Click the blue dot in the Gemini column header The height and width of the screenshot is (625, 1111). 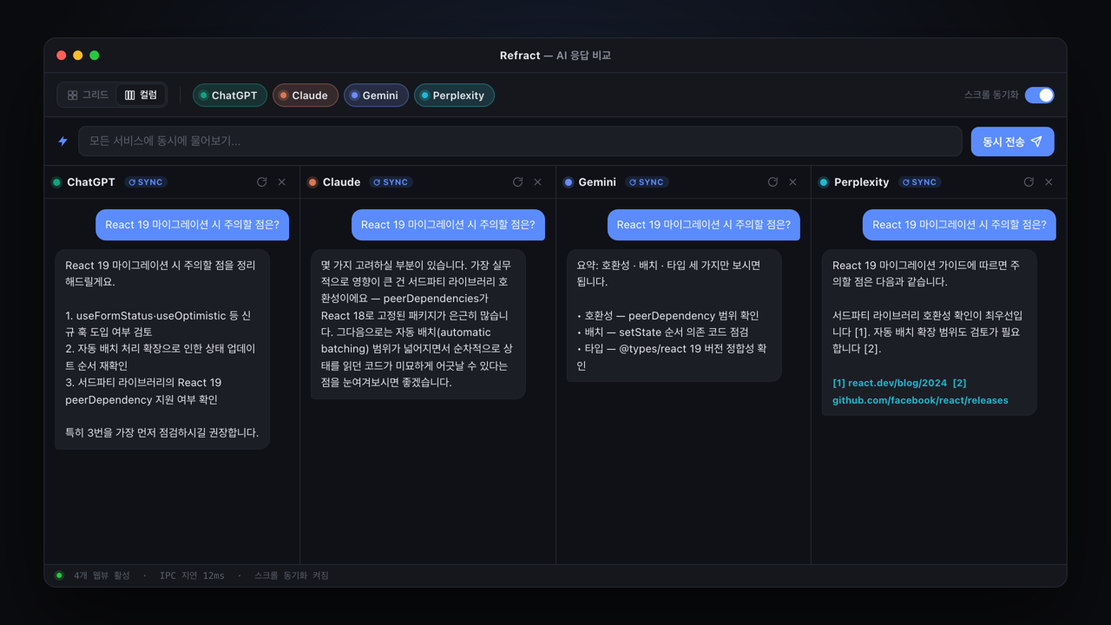(569, 182)
